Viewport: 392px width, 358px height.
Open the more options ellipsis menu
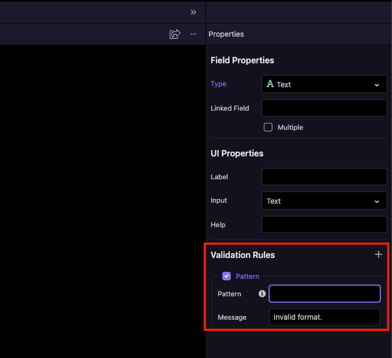point(193,34)
